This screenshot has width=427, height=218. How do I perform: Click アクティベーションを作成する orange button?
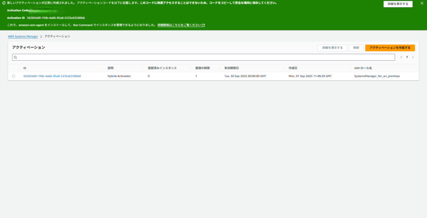[390, 48]
